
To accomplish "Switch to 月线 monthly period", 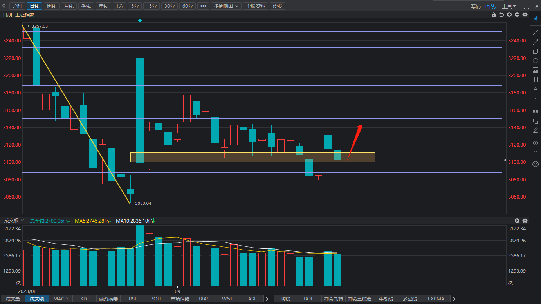I will pyautogui.click(x=69, y=6).
